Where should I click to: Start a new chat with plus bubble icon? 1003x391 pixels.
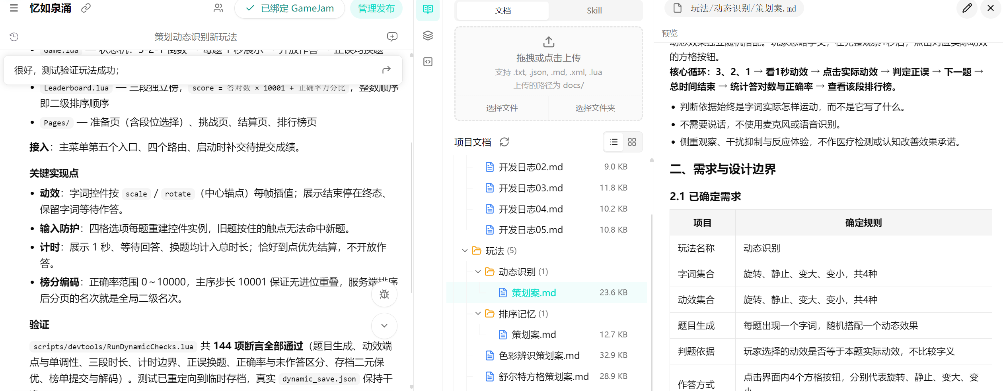click(x=392, y=37)
